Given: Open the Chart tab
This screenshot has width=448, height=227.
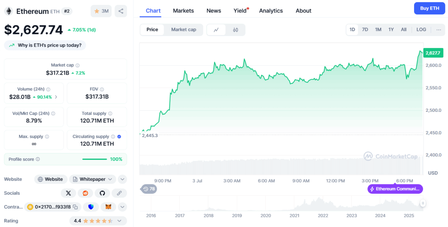Looking at the screenshot, I should click(x=153, y=11).
